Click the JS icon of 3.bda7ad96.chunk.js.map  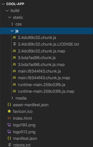click(14, 64)
